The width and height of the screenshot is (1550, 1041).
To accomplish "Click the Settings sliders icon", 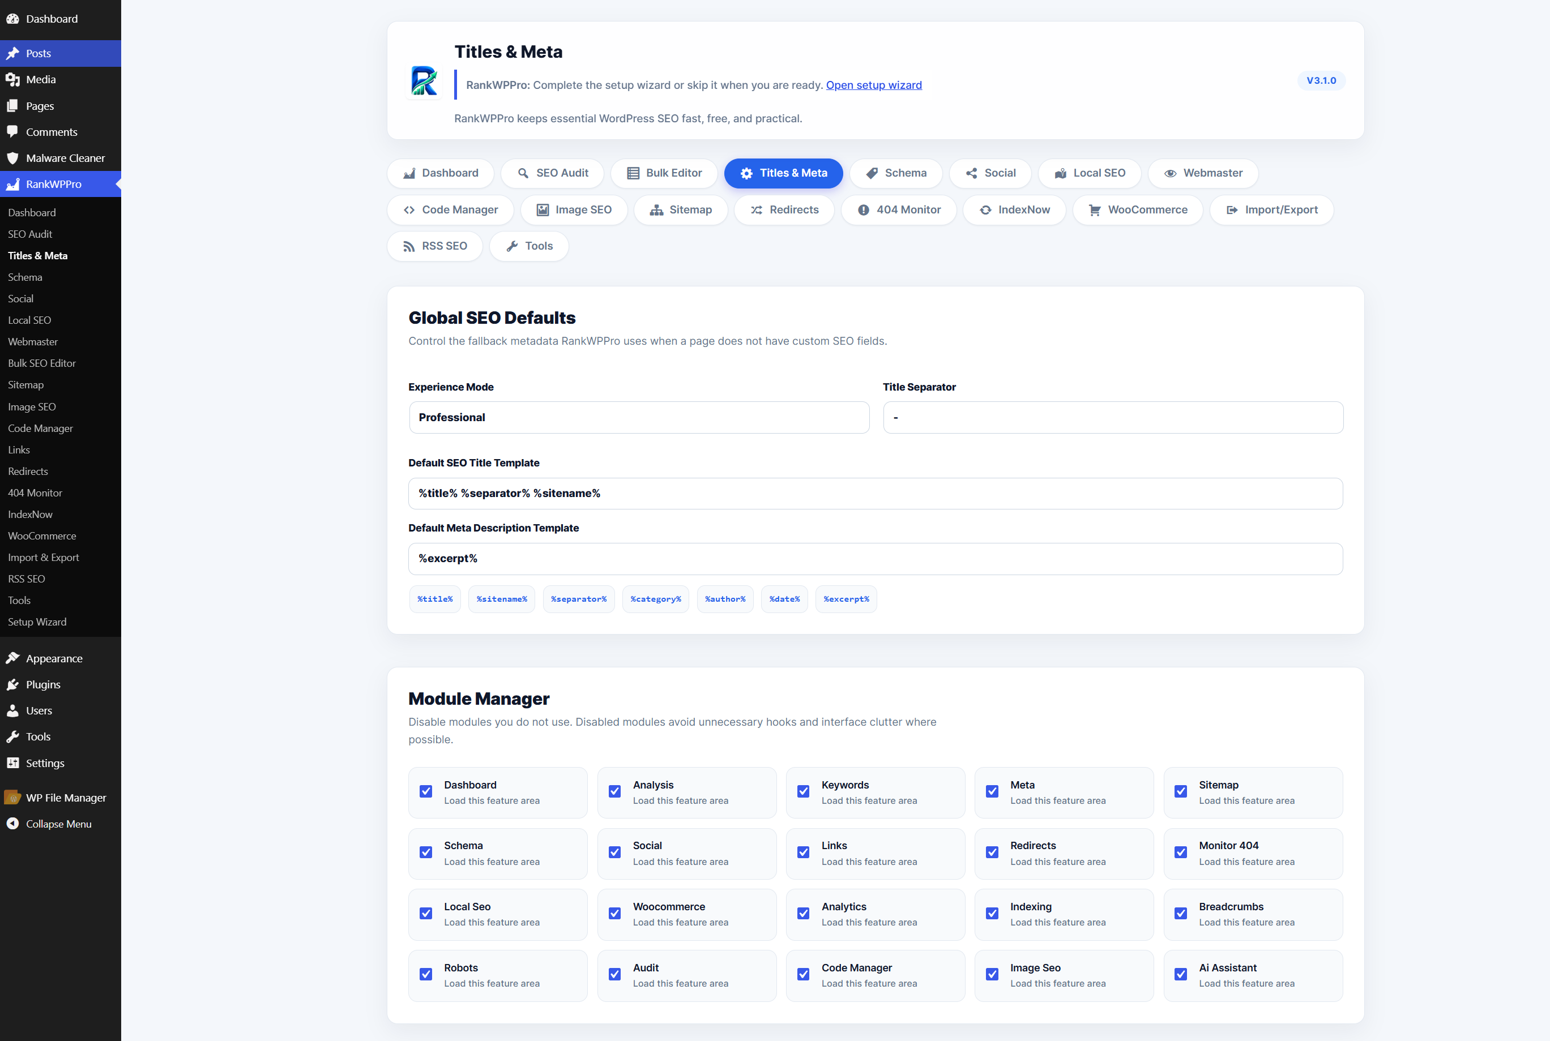I will pos(12,763).
